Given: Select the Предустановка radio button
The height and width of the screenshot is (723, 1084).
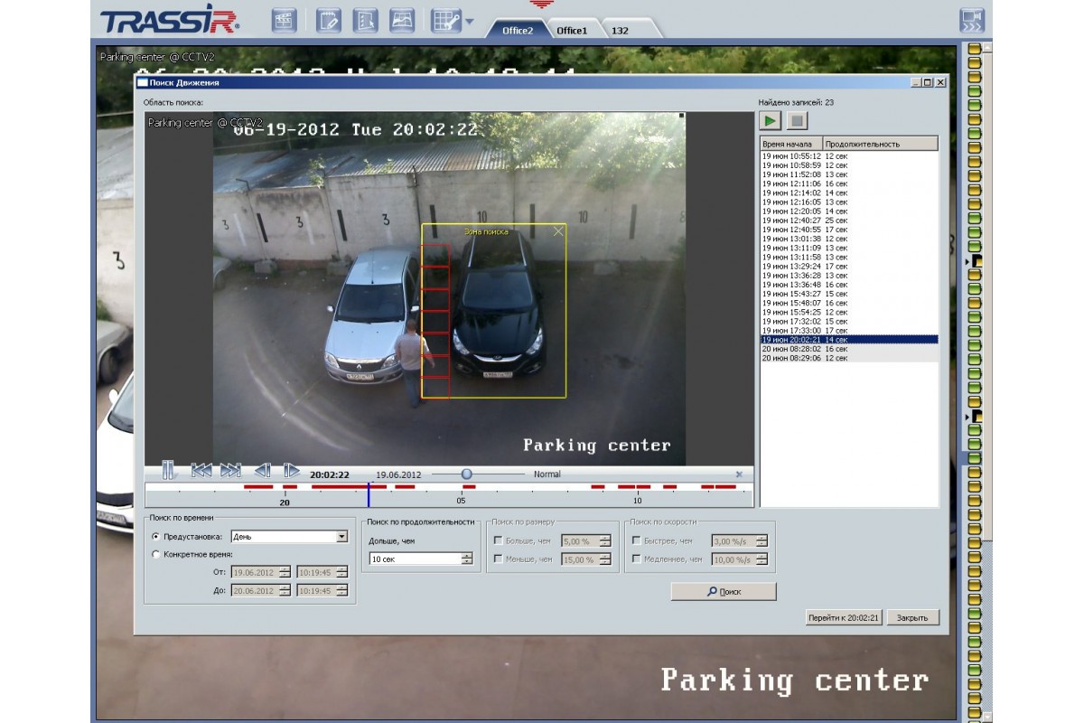Looking at the screenshot, I should tap(155, 536).
